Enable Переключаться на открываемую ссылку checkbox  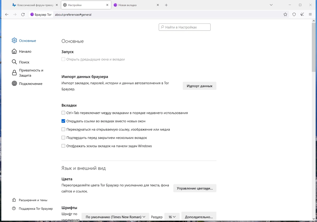coord(63,129)
